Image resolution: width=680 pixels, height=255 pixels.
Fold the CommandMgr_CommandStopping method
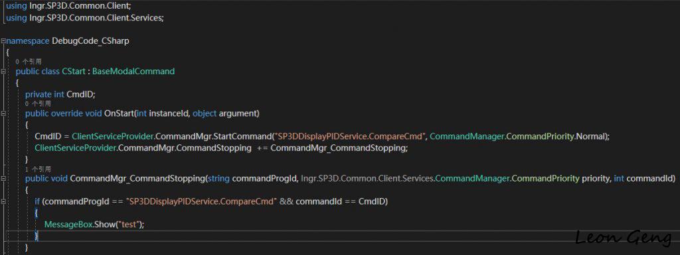[x=3, y=179]
